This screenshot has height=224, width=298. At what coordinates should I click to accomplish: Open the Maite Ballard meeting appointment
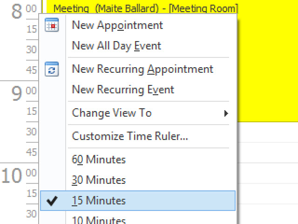(145, 8)
